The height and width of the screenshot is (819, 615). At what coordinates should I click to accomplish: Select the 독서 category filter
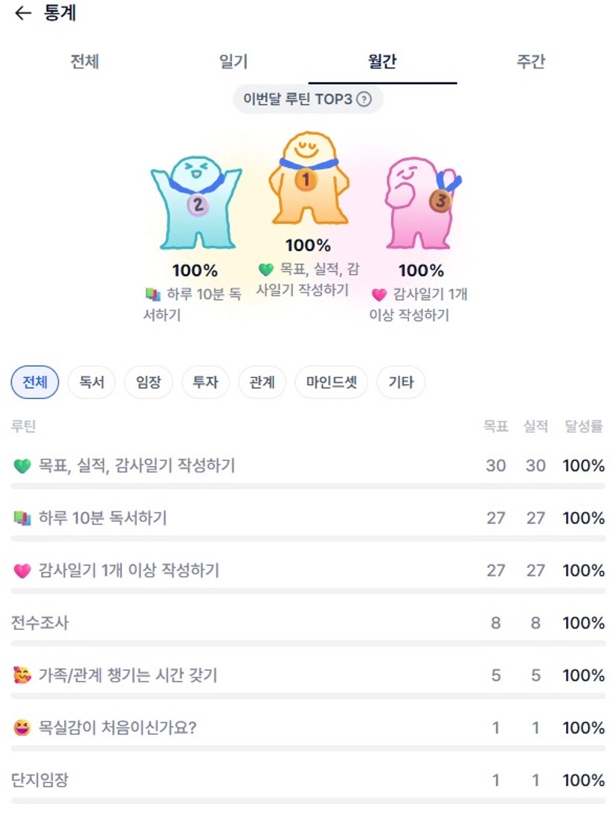[91, 383]
